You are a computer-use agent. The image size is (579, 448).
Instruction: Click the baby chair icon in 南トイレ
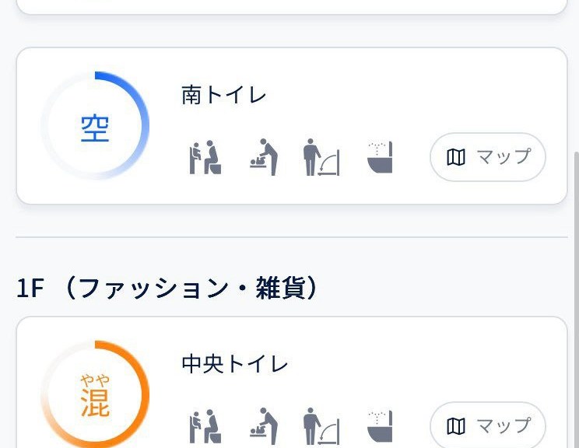pyautogui.click(x=205, y=157)
